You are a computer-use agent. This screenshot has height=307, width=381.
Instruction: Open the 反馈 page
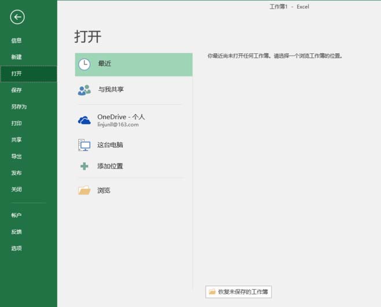click(17, 232)
